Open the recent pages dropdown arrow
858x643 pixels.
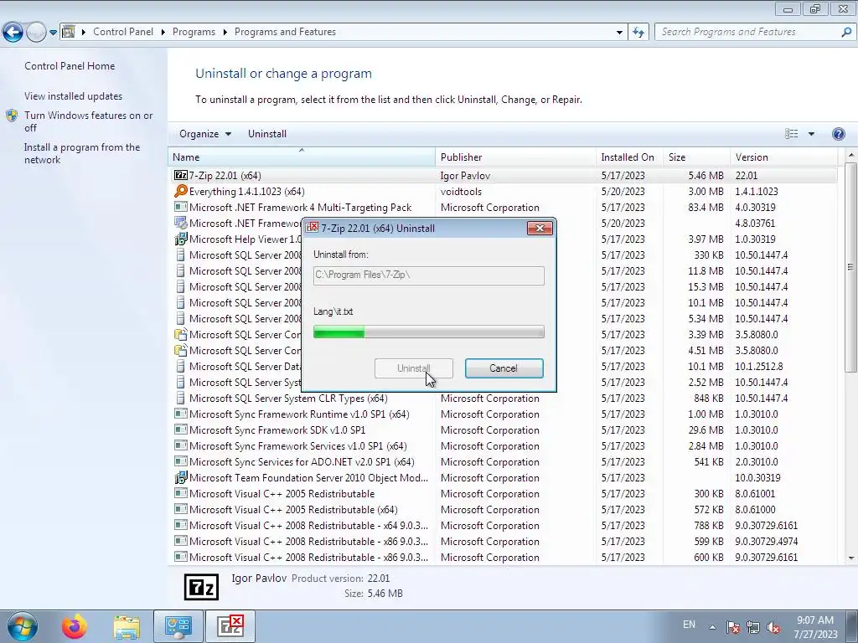click(53, 33)
